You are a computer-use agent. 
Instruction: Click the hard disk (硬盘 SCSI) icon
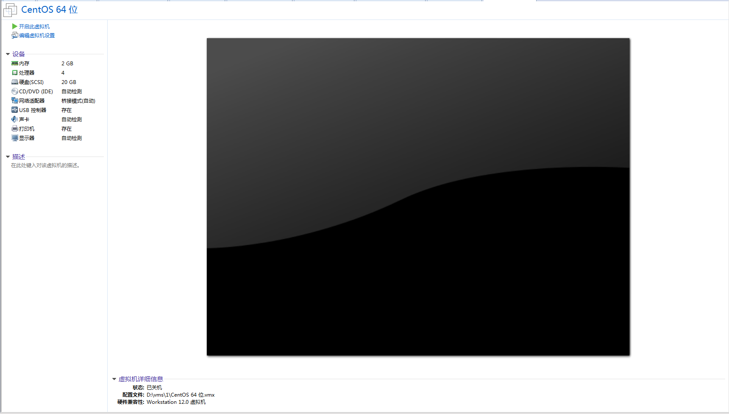point(15,82)
